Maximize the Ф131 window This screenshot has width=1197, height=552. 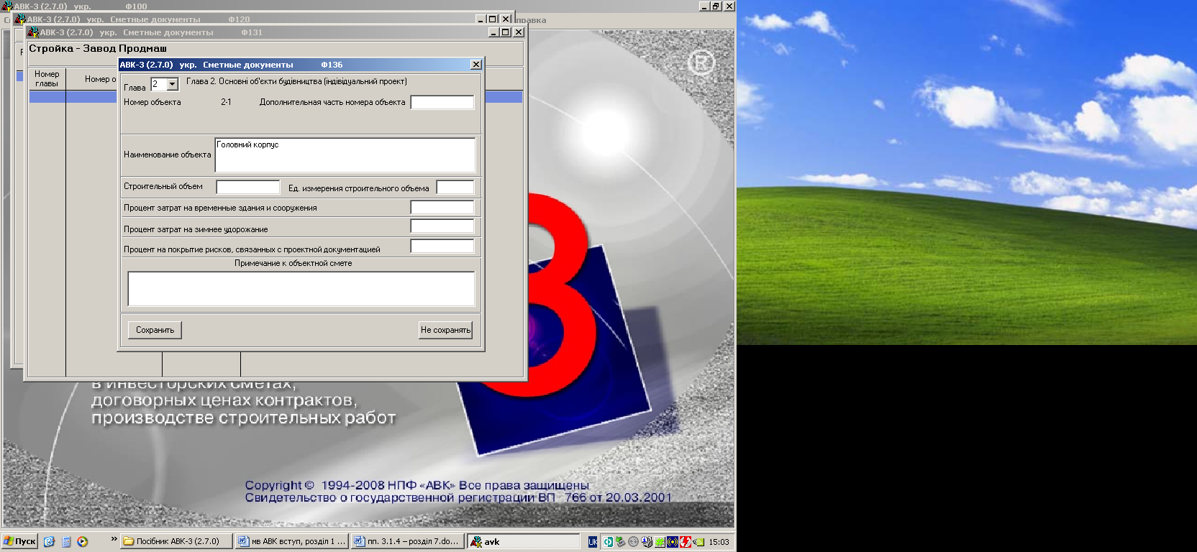tap(506, 32)
